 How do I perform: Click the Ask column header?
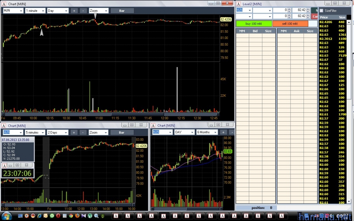pos(296,31)
